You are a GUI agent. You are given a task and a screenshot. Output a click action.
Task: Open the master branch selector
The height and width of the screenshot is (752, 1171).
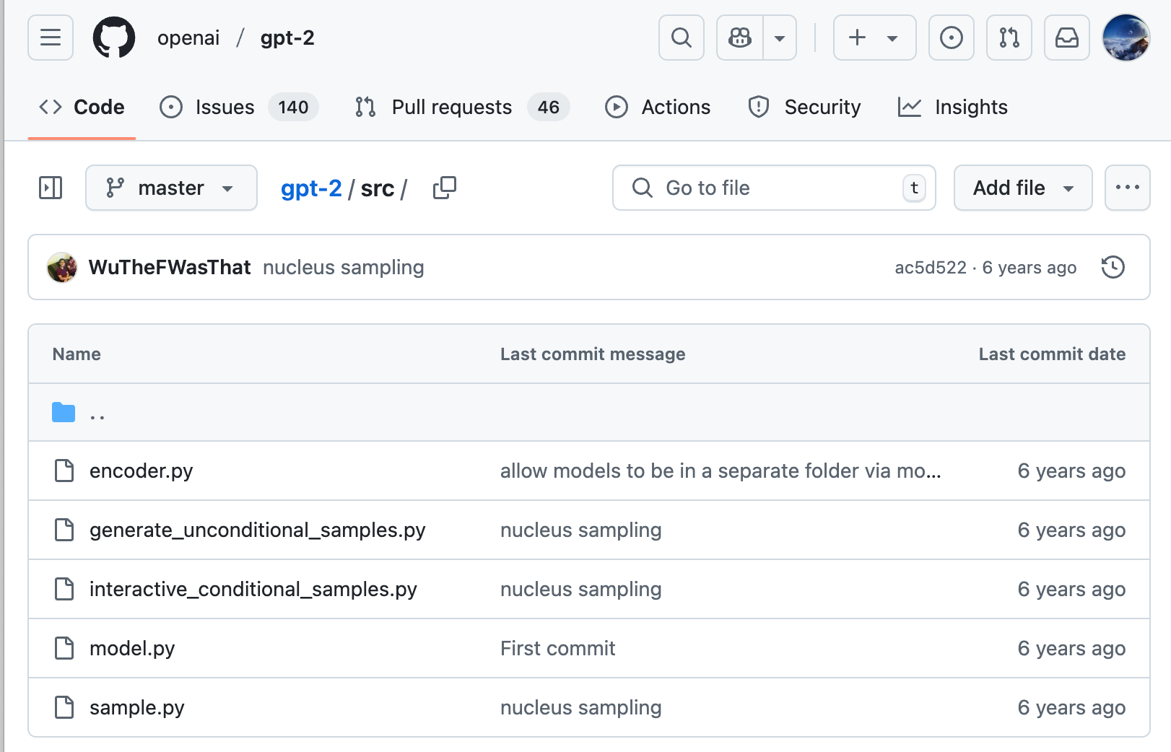[x=171, y=188]
